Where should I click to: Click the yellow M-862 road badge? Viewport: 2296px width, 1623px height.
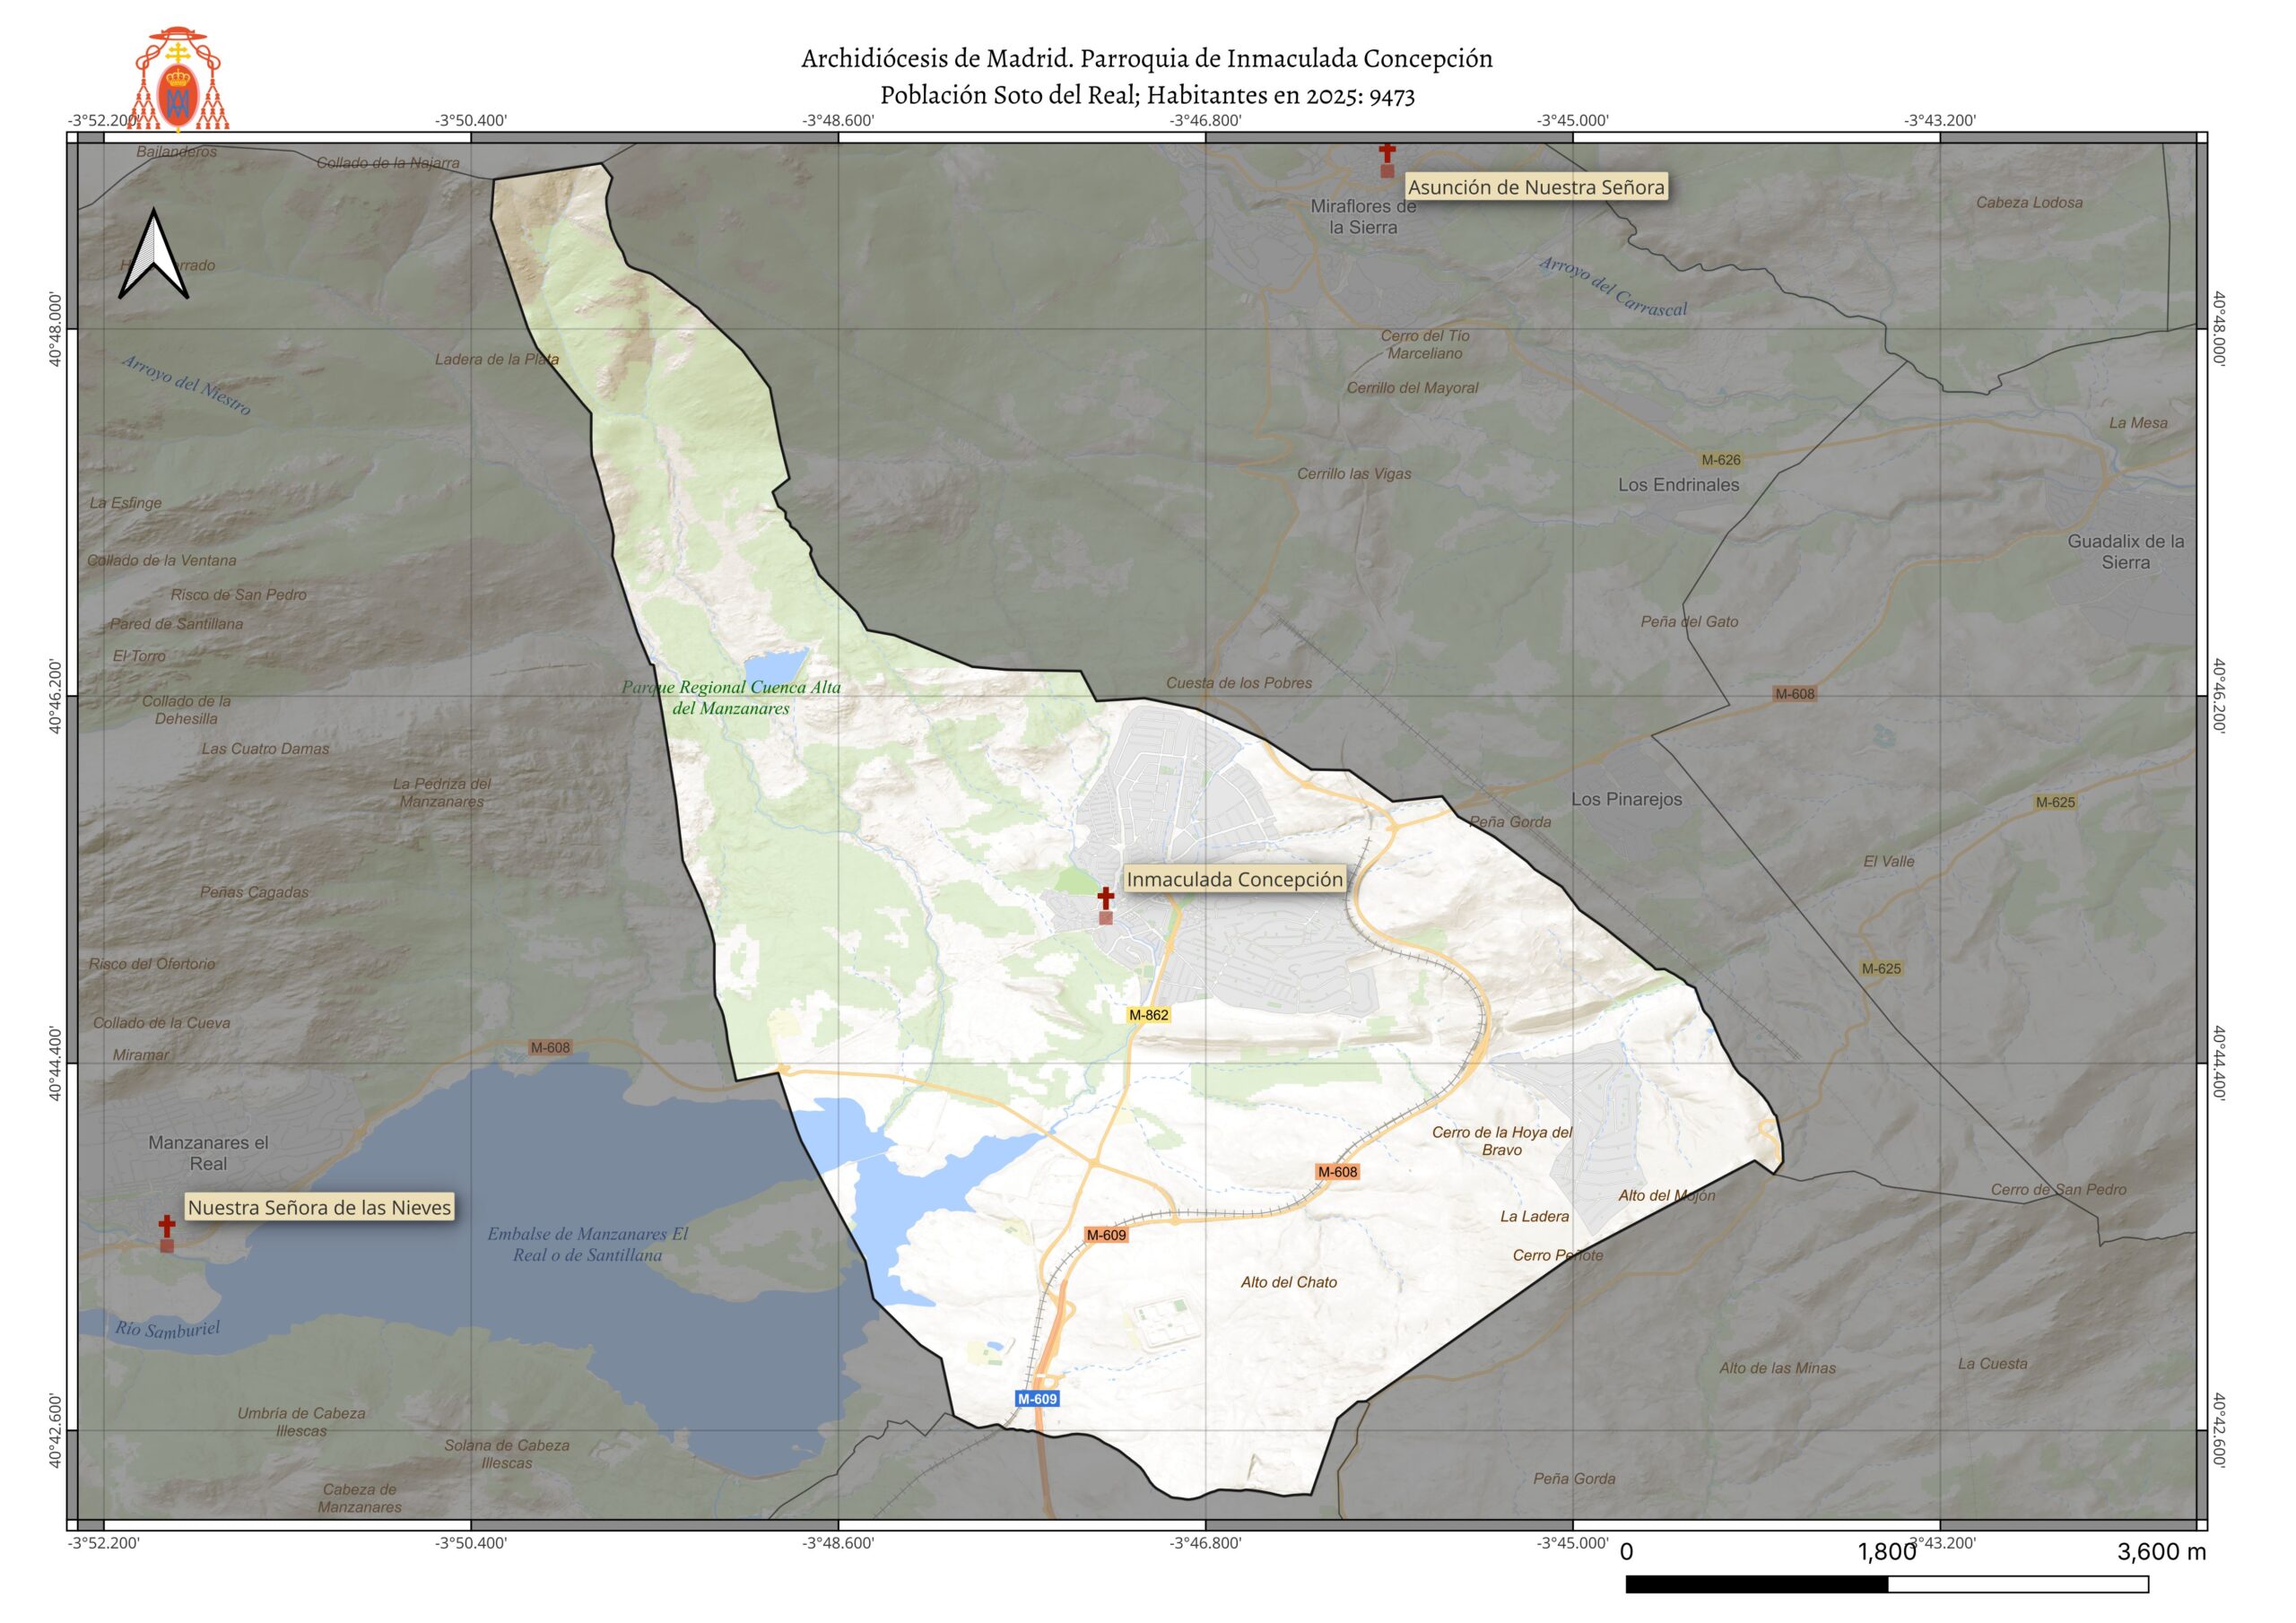(x=1148, y=1015)
